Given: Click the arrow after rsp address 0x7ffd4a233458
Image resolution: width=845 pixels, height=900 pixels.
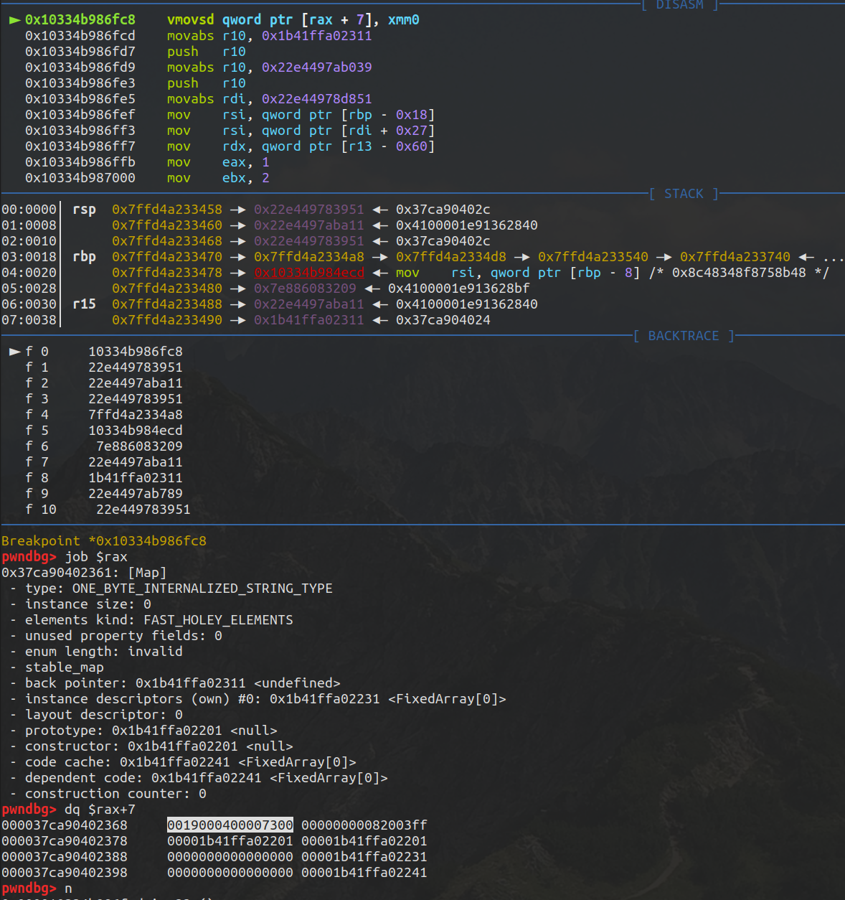Looking at the screenshot, I should tap(238, 210).
